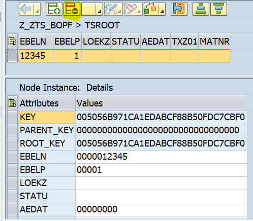Open dropdown arrow next to hierarchy icon
Screen dimensions: 253x221
[162, 9]
